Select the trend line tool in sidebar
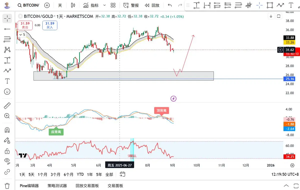This screenshot has height=190, width=300. (7, 29)
